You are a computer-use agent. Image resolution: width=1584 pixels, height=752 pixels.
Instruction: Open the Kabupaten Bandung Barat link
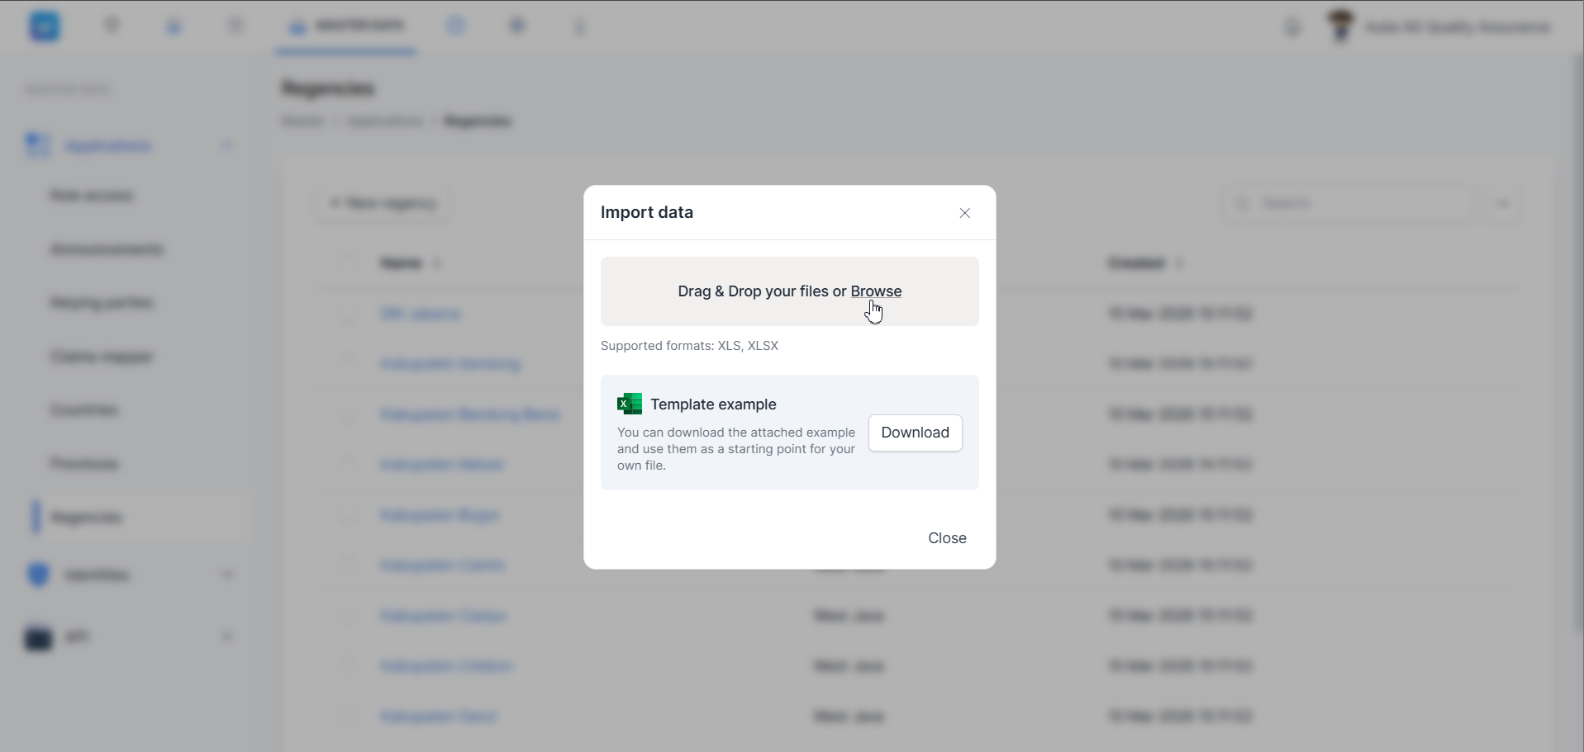469,414
